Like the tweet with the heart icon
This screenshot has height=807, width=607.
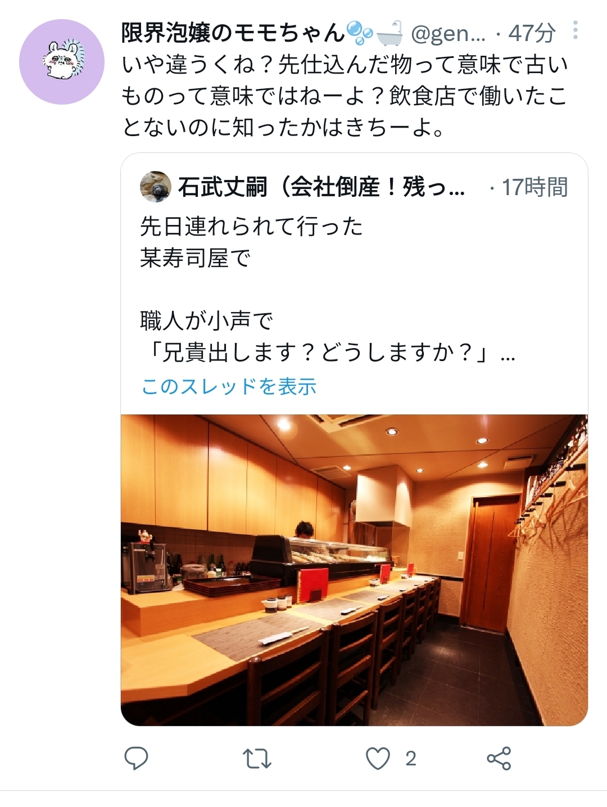tap(378, 759)
